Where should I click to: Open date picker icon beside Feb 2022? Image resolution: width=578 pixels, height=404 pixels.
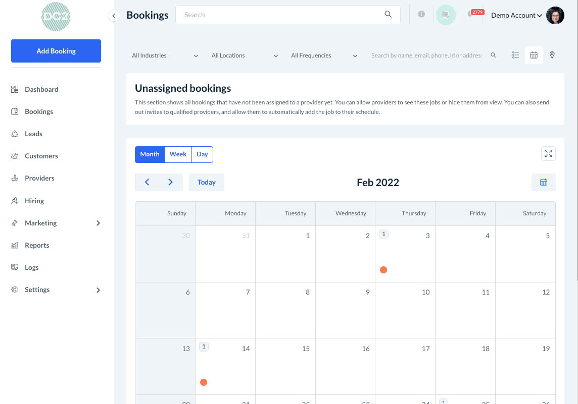544,183
